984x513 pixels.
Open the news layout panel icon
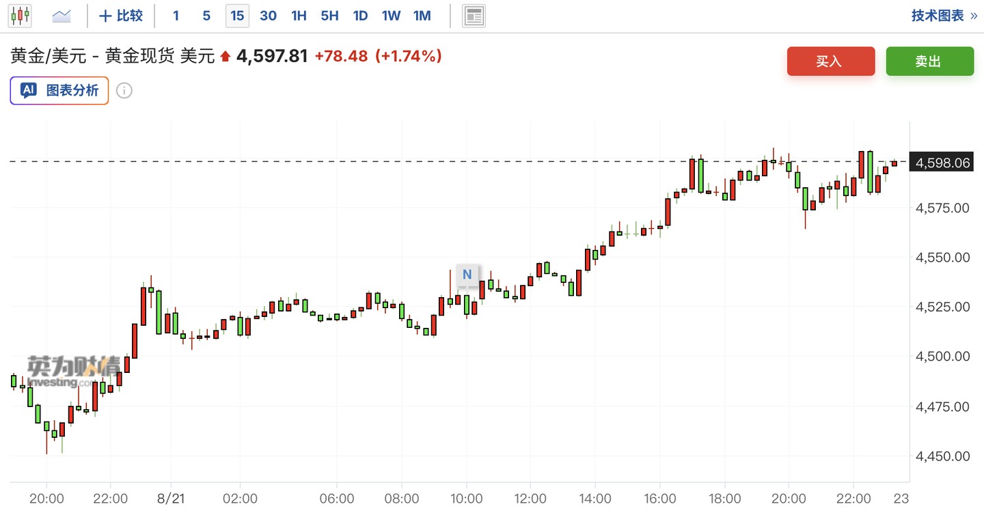click(x=474, y=16)
